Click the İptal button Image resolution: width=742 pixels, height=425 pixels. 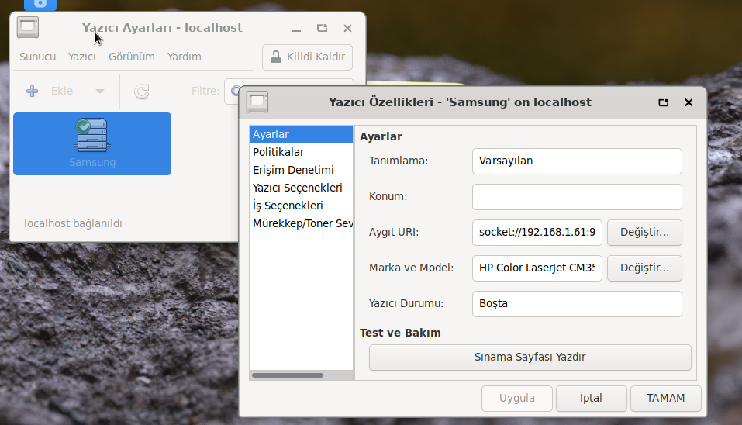[591, 399]
